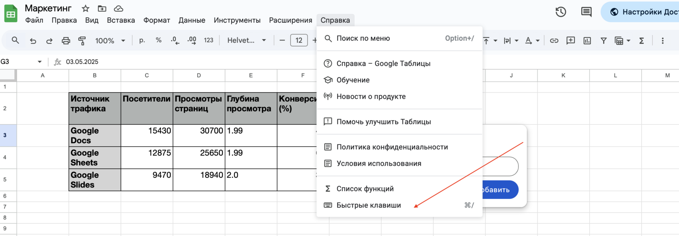Select the paint format tool
679x236 pixels.
coord(82,40)
